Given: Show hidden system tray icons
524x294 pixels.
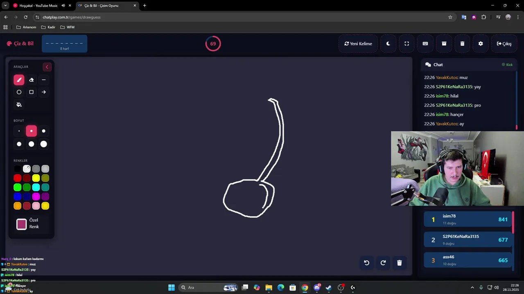Looking at the screenshot, I should click(x=472, y=287).
